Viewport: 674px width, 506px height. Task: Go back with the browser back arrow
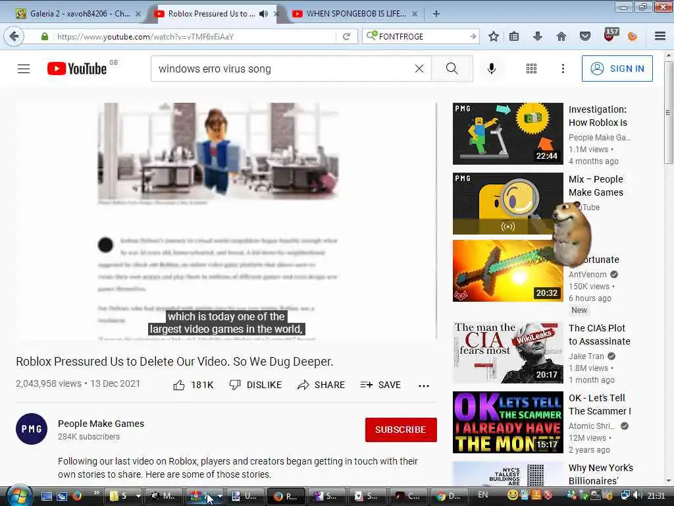[14, 36]
